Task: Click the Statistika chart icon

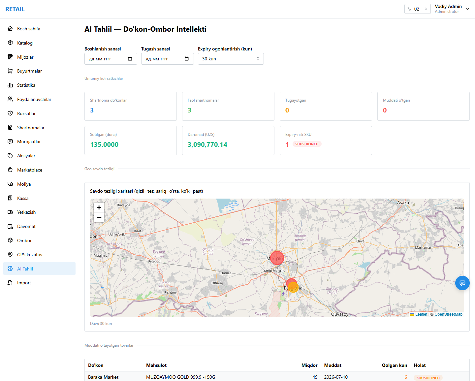Action: pyautogui.click(x=10, y=85)
